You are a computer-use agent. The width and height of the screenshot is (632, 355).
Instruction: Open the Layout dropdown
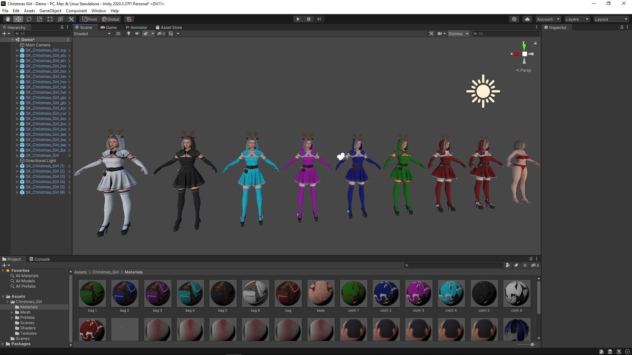click(x=611, y=19)
